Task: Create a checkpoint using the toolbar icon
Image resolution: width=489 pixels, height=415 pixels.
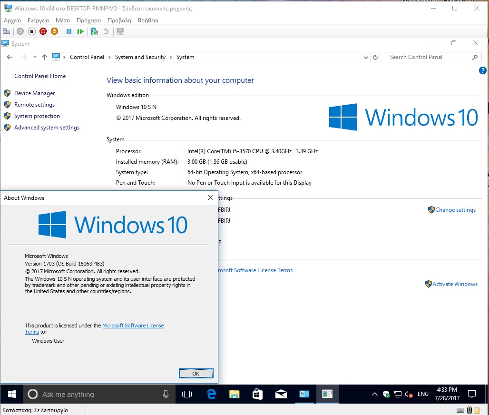Action: pyautogui.click(x=95, y=31)
